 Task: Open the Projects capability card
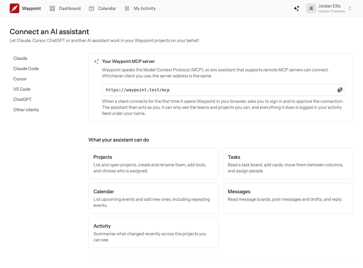pos(154,164)
